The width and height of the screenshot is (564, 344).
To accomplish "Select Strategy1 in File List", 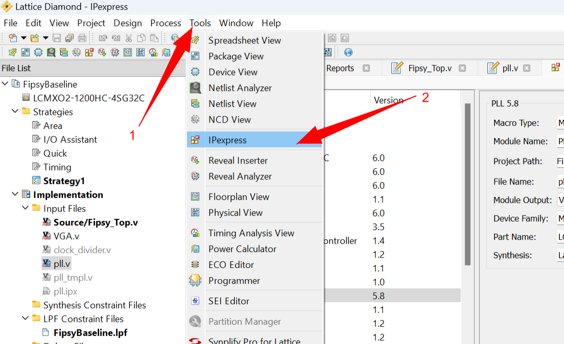I will pos(64,180).
